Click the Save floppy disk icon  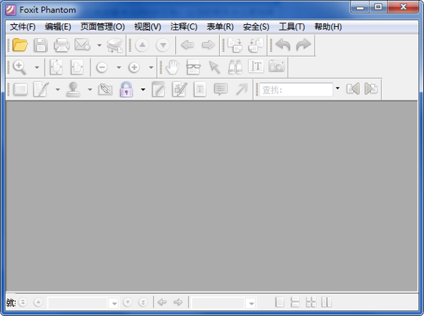tap(41, 45)
